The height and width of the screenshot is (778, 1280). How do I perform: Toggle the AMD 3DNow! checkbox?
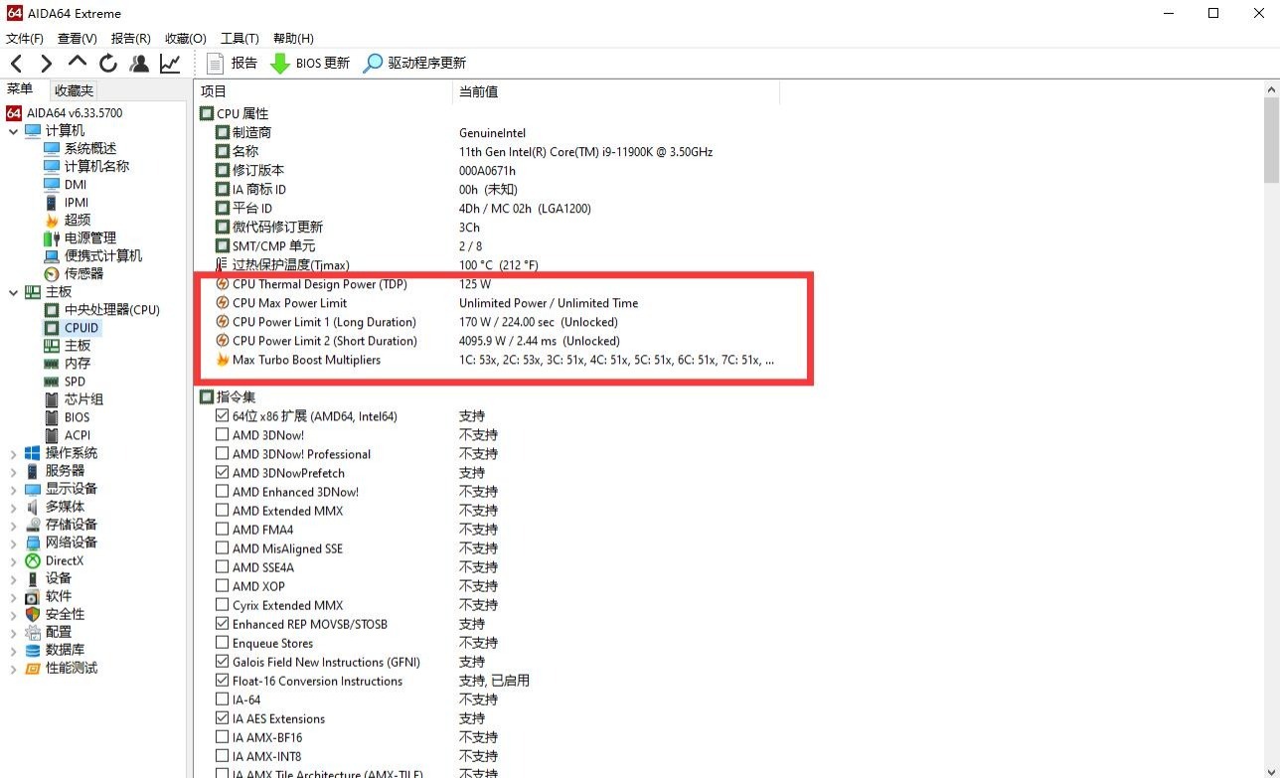pyautogui.click(x=223, y=435)
